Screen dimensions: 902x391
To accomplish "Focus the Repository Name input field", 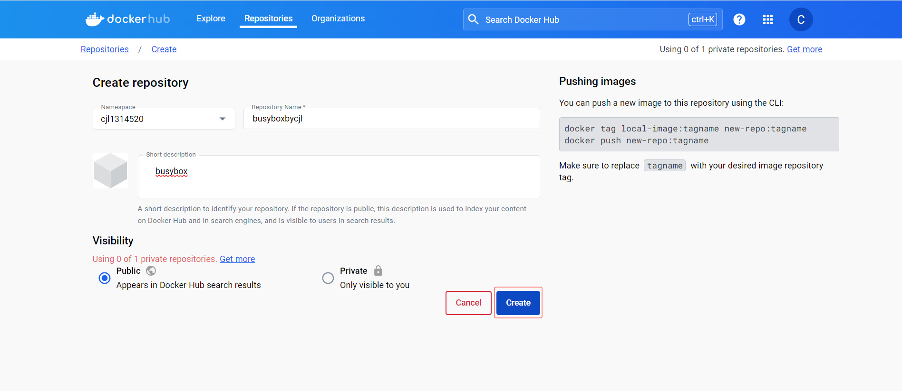I will pyautogui.click(x=392, y=119).
